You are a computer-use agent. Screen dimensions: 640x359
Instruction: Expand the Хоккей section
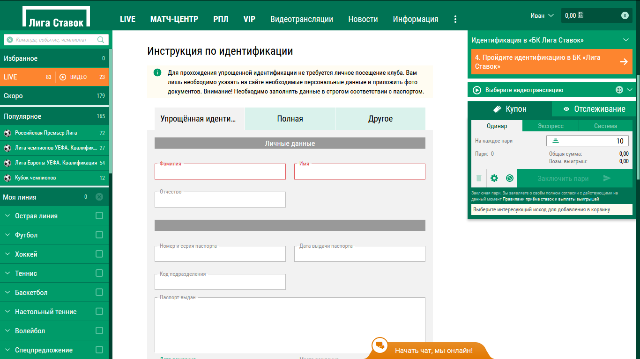coord(7,254)
